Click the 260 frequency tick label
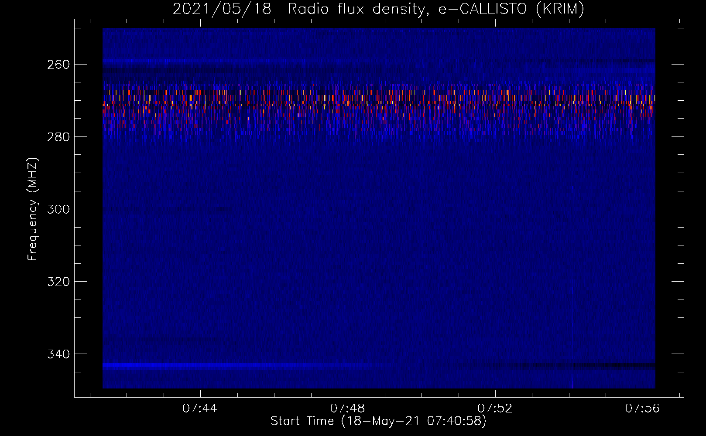 (58, 65)
